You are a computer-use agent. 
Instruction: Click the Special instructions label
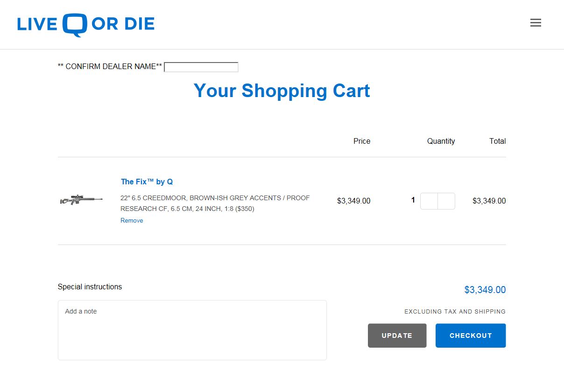click(90, 287)
